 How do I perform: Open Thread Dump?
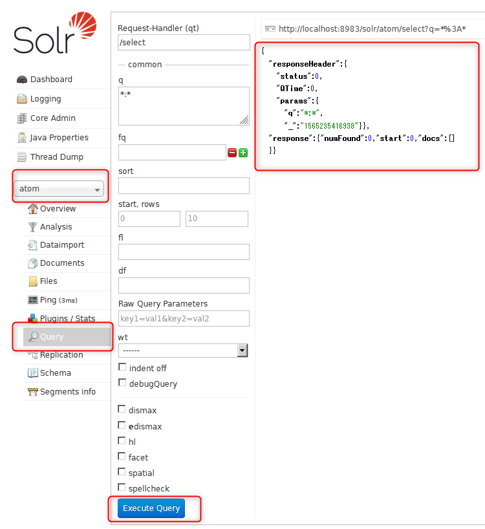tap(57, 157)
